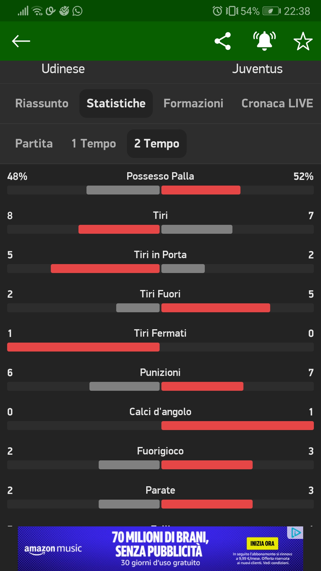Add match to favorites with star
This screenshot has height=571, width=321.
point(303,41)
